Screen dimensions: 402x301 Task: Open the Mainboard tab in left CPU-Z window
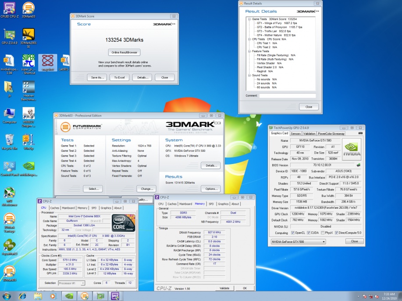(68, 208)
